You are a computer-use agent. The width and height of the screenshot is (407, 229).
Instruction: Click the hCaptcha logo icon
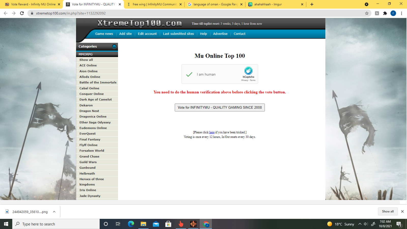(248, 70)
